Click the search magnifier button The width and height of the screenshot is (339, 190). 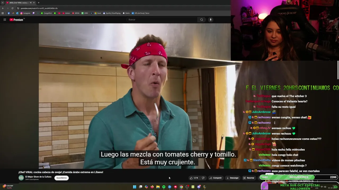pyautogui.click(x=202, y=20)
